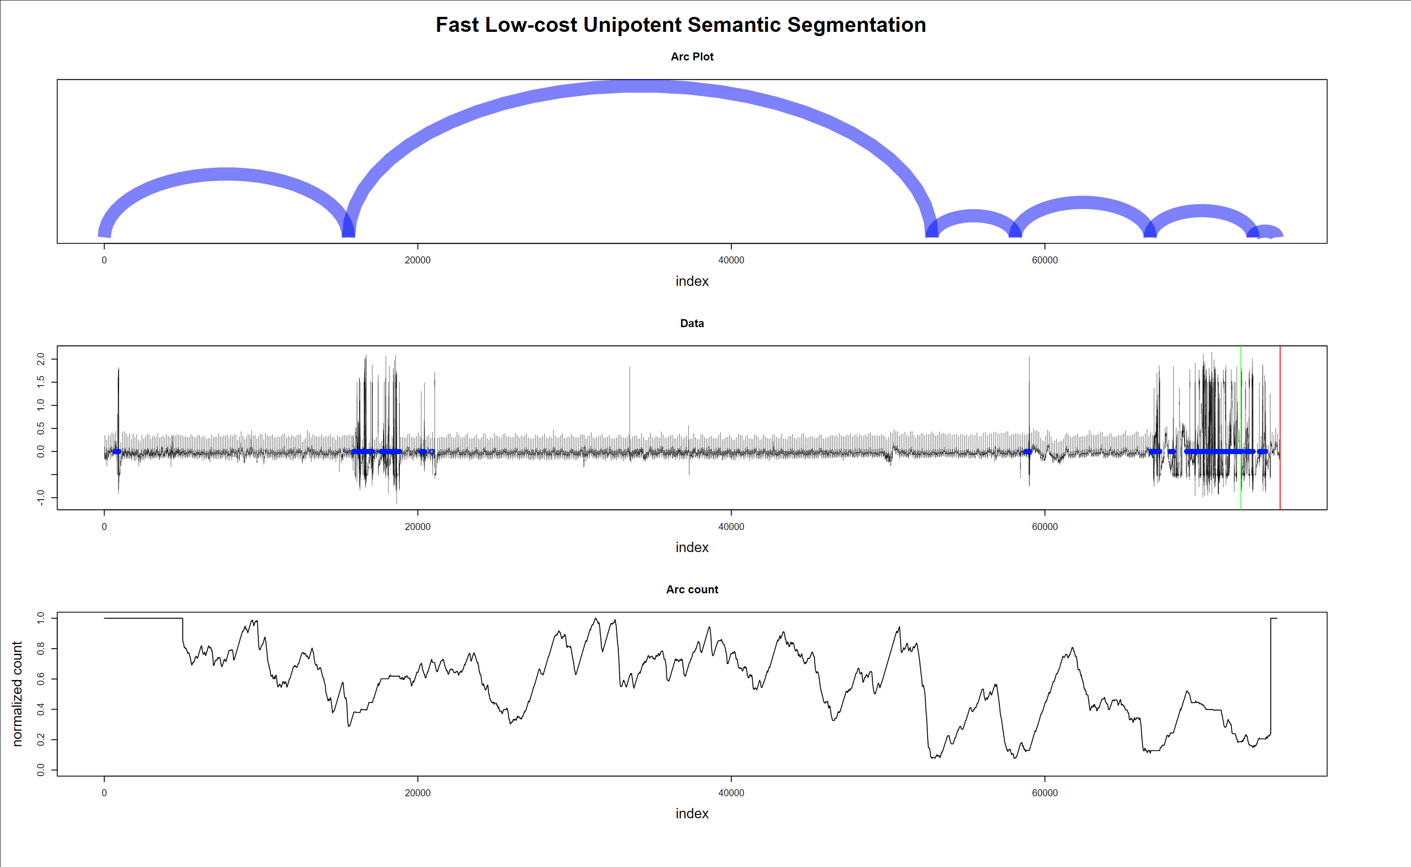This screenshot has height=867, width=1411.
Task: Click the '0.0' y-axis tick of the Arc count plot
Action: click(x=41, y=770)
